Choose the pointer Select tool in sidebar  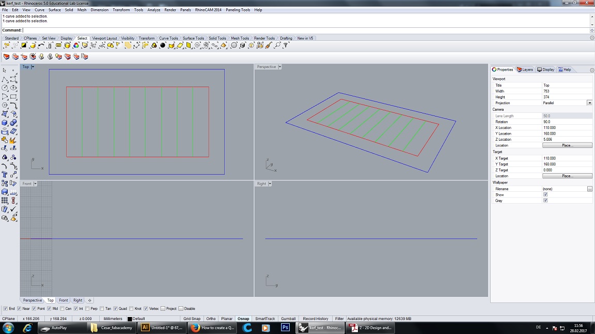[x=5, y=71]
